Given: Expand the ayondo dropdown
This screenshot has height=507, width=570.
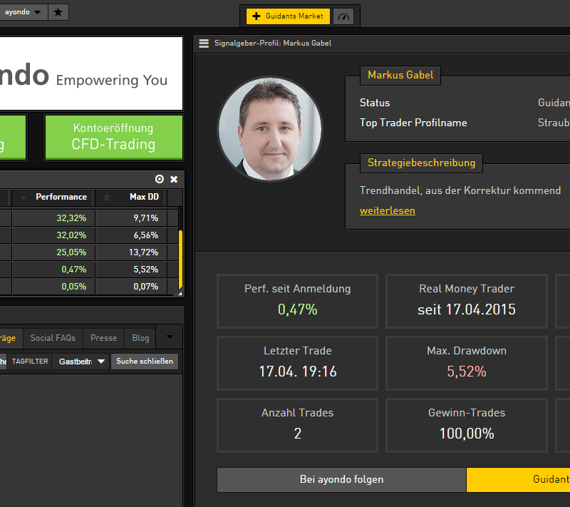Looking at the screenshot, I should coord(37,11).
